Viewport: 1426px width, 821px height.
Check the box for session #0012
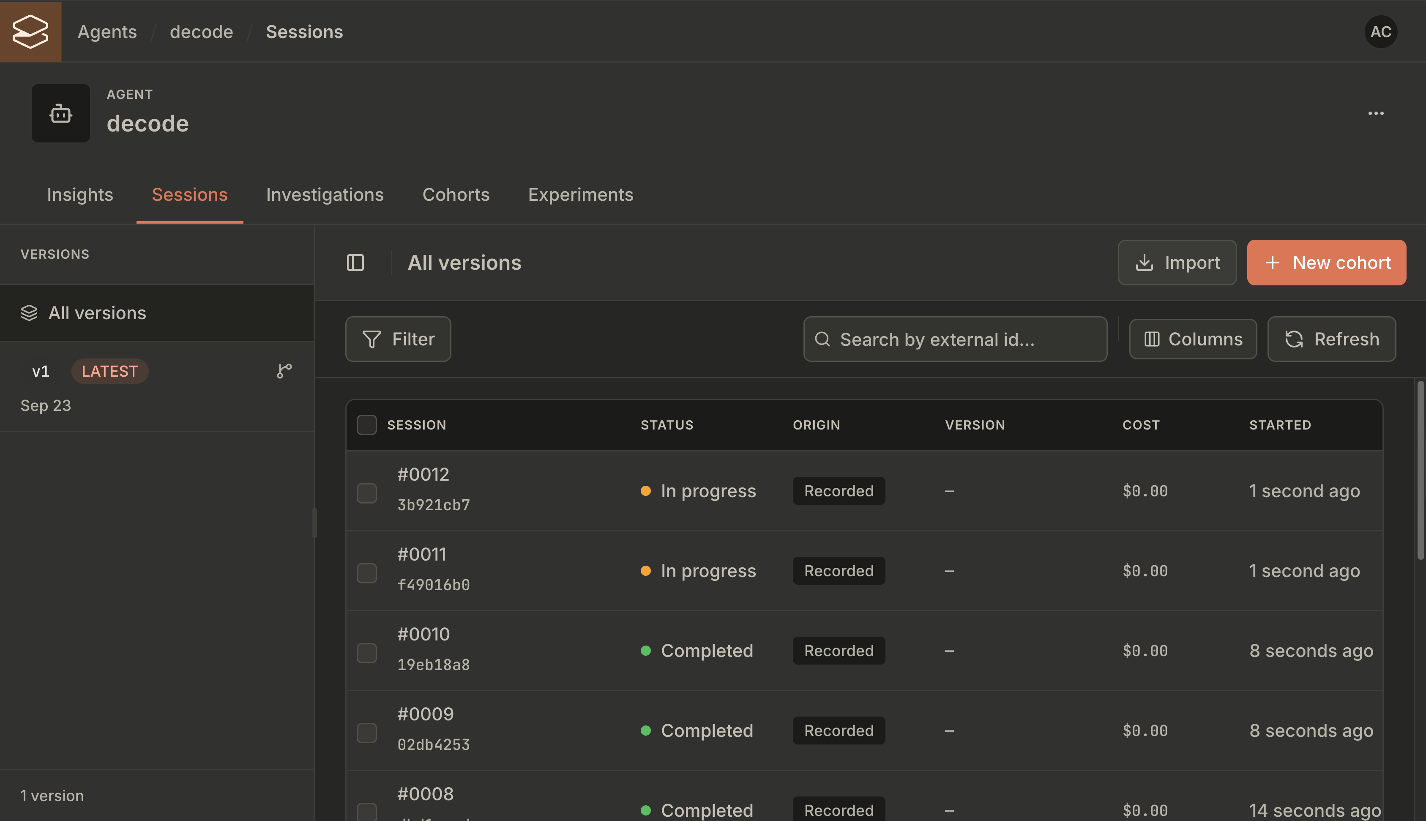coord(367,493)
